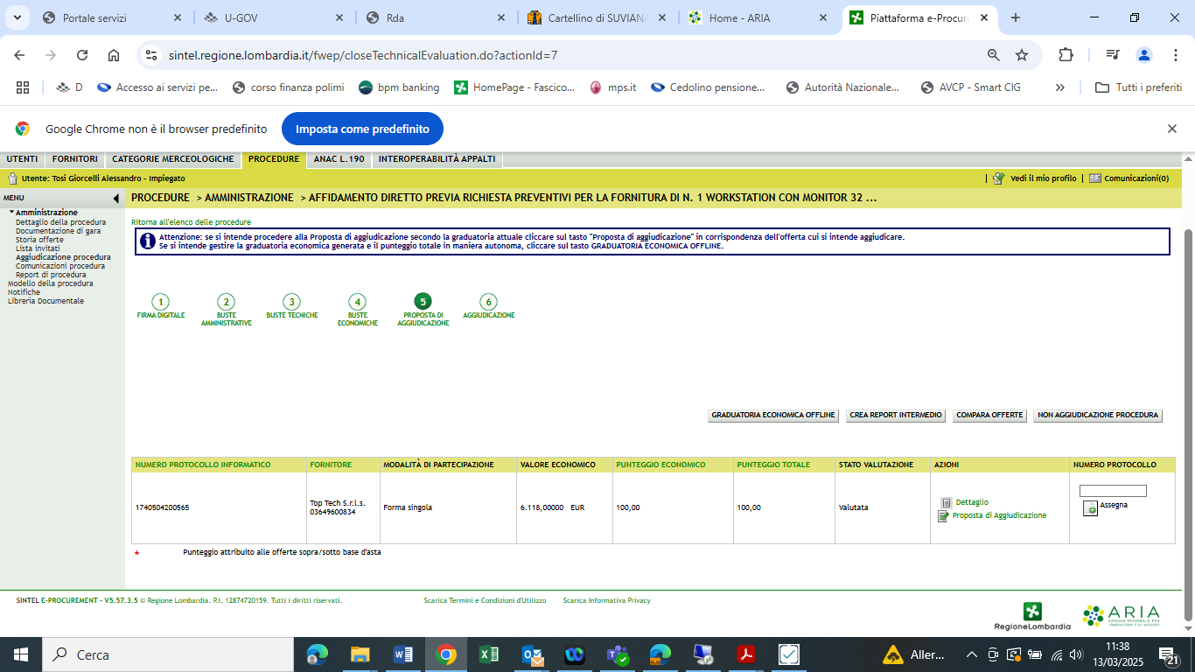Switch to the U-GOV browser tab
This screenshot has height=672, width=1195.
(x=272, y=17)
